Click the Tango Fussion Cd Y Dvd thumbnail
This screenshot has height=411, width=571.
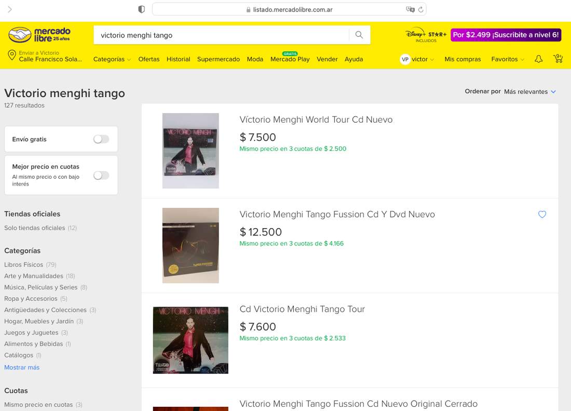click(191, 246)
